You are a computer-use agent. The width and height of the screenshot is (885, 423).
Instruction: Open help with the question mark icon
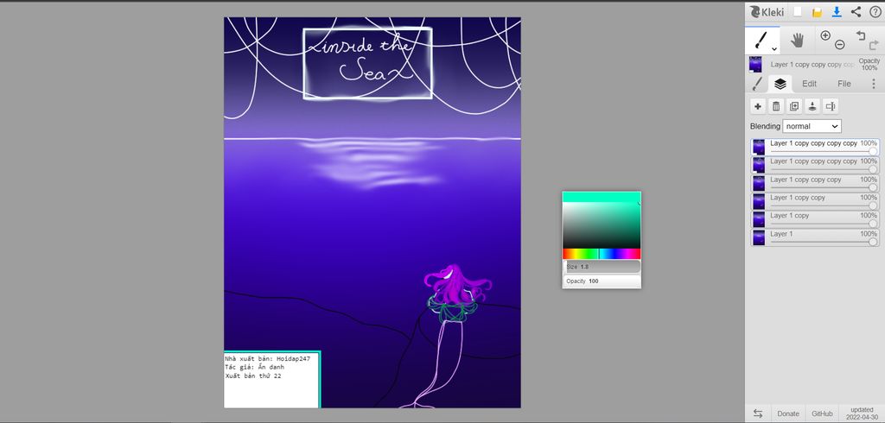click(875, 12)
